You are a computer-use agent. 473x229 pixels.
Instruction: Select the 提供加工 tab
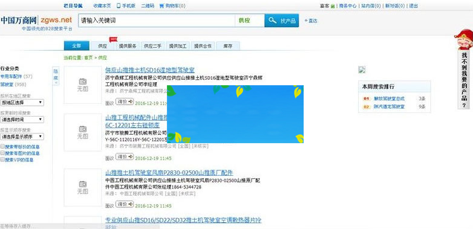[x=178, y=46]
